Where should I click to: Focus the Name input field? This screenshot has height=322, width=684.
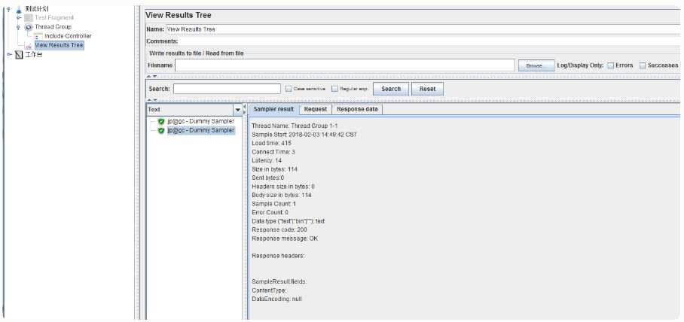coord(423,29)
